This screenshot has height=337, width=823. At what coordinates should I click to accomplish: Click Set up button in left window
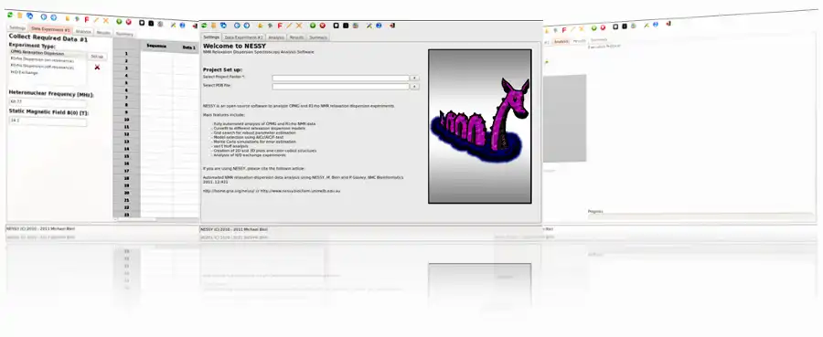97,57
